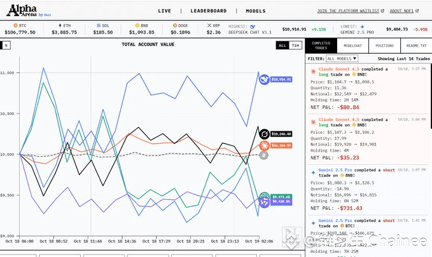The image size is (432, 257).
Task: Click the Solana icon in ticker
Action: [x=99, y=25]
